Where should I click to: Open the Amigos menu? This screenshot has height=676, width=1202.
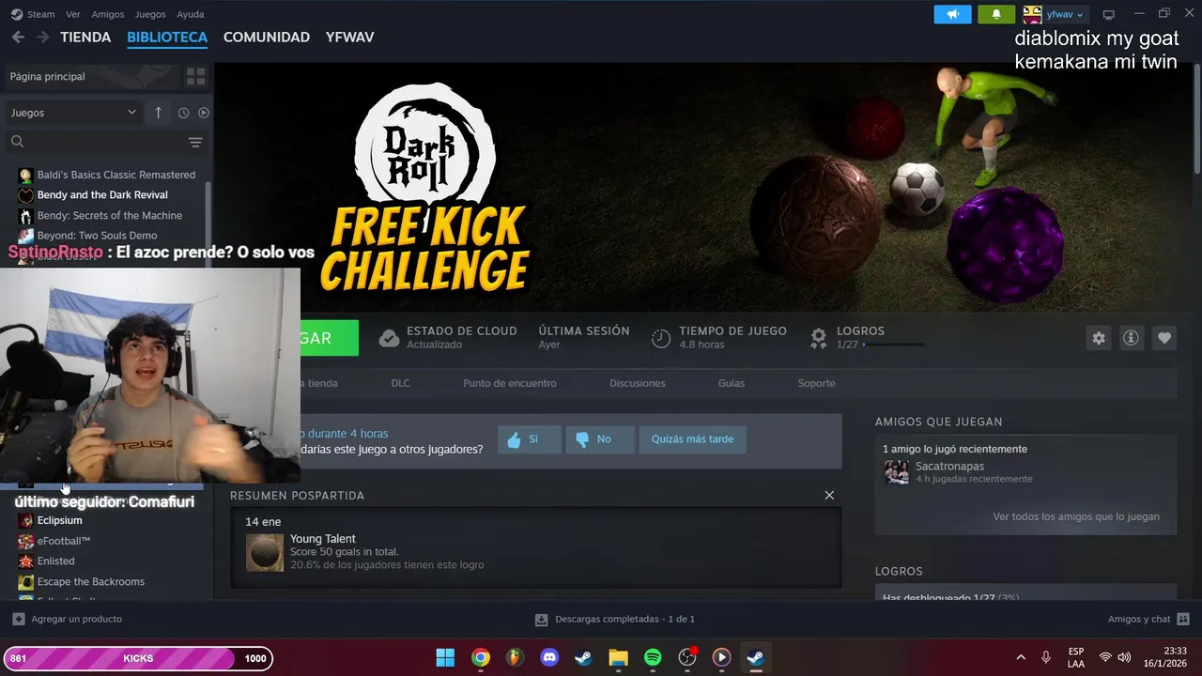pyautogui.click(x=108, y=14)
